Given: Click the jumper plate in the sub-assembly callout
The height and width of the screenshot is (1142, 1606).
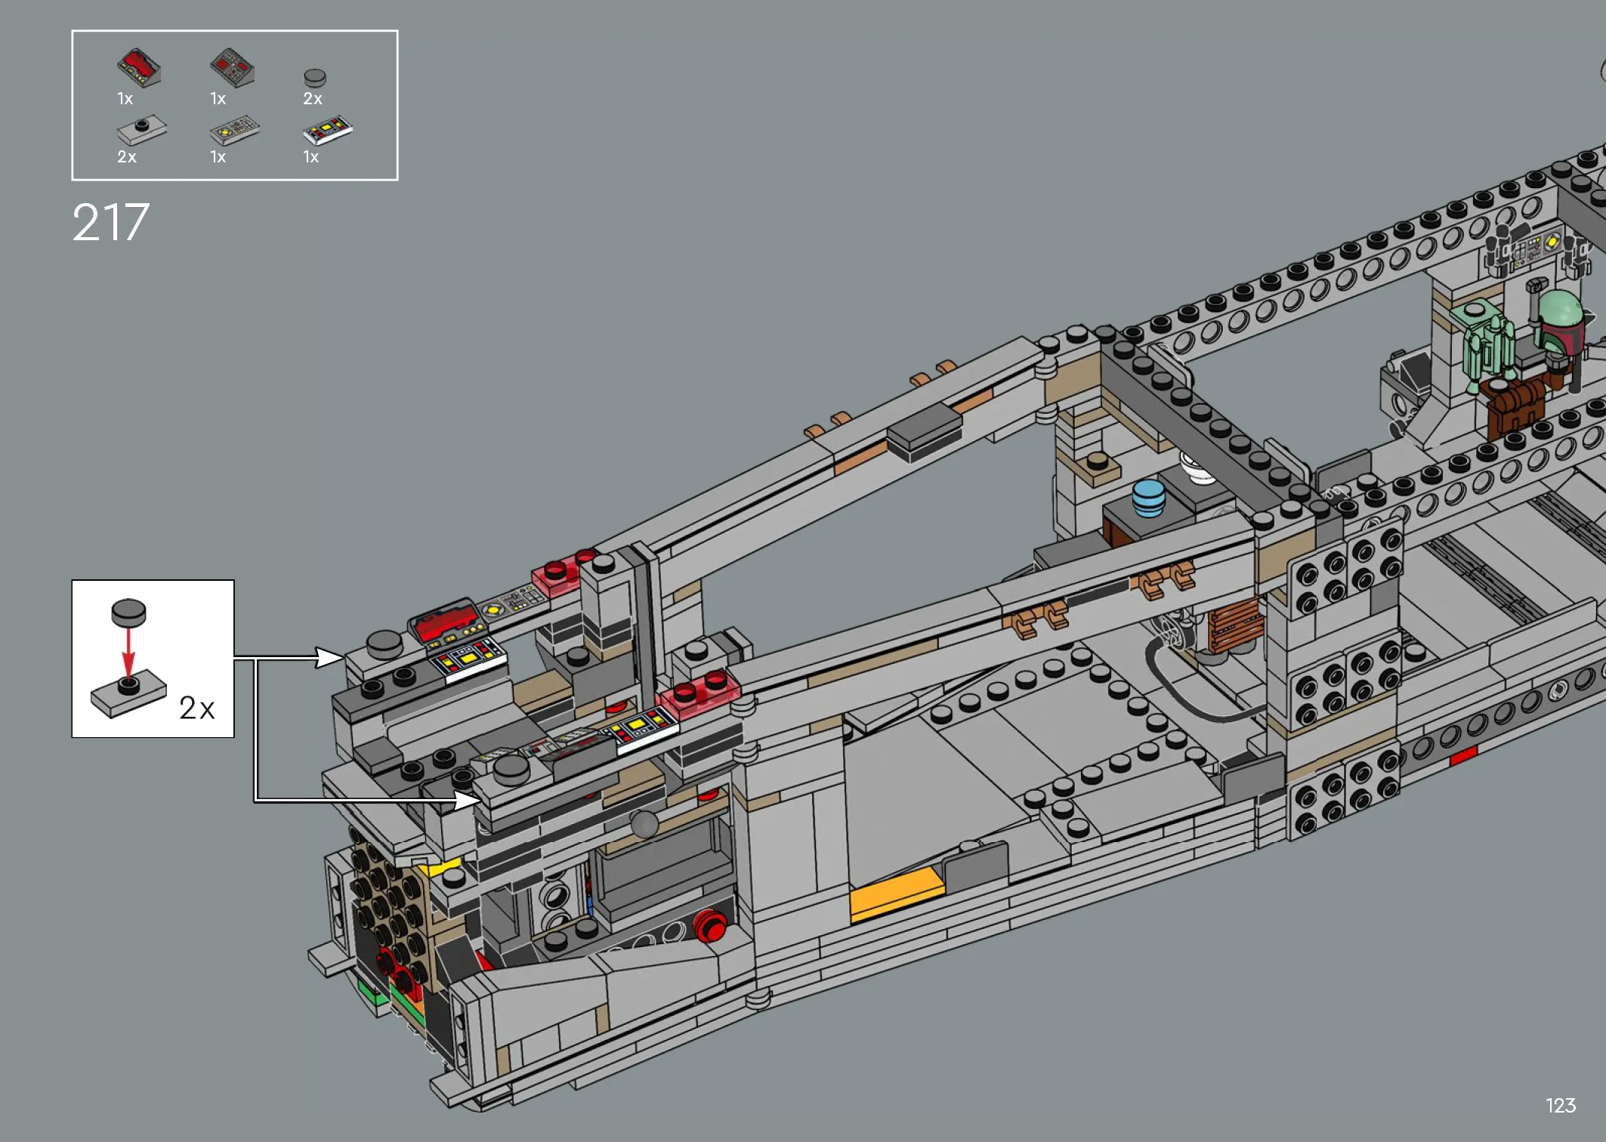Looking at the screenshot, I should (x=128, y=693).
